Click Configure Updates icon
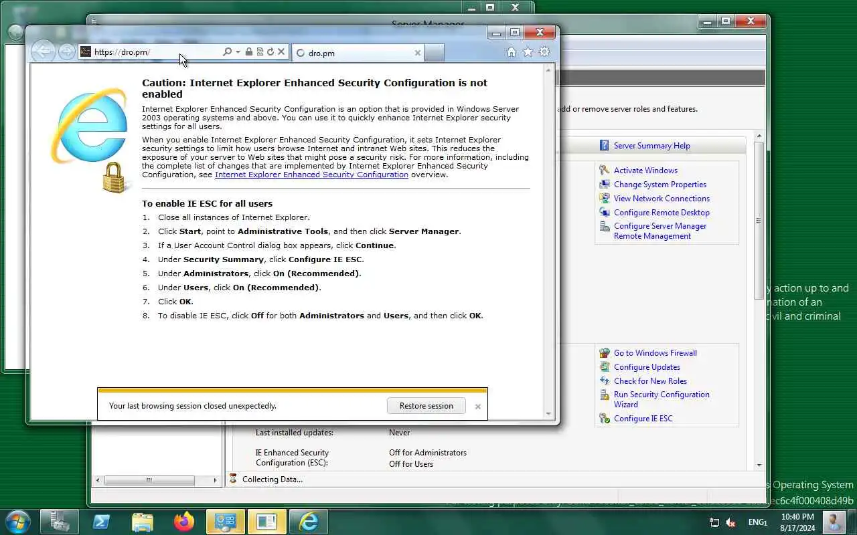Viewport: 857px width, 535px height. click(x=605, y=367)
